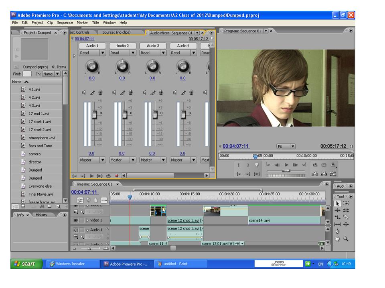
Task: Click the Safe Margins button
Action: pos(324,165)
